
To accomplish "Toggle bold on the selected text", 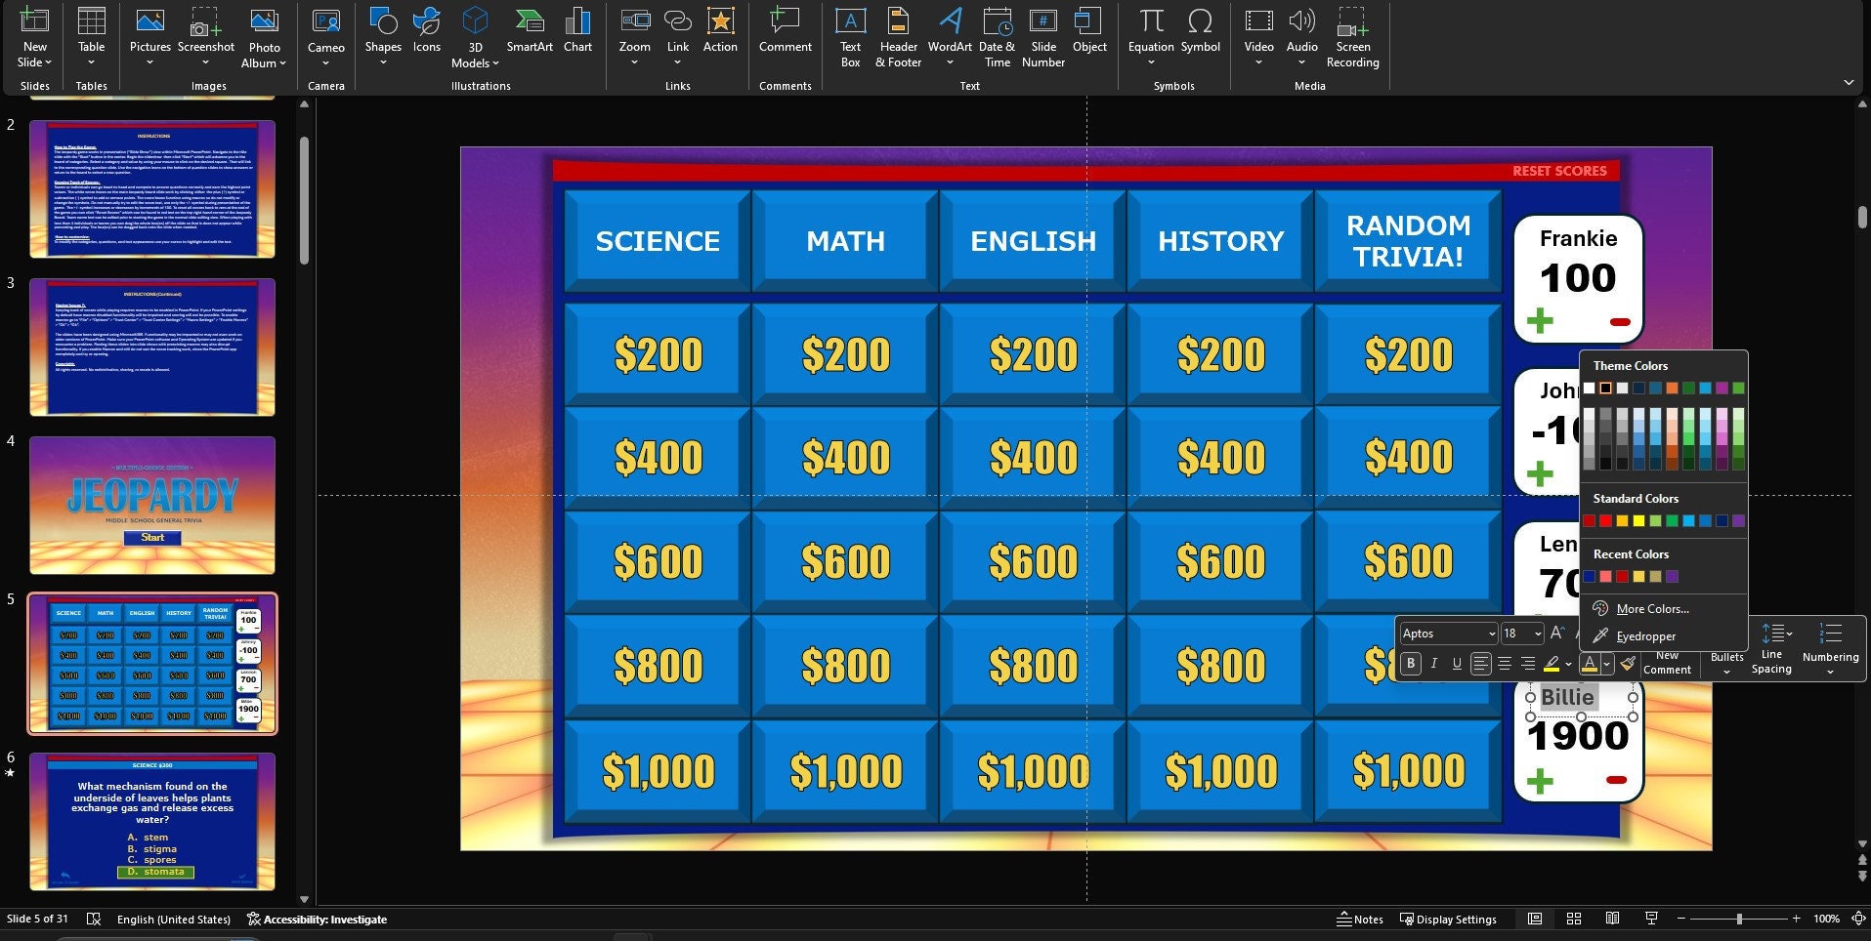I will point(1411,664).
